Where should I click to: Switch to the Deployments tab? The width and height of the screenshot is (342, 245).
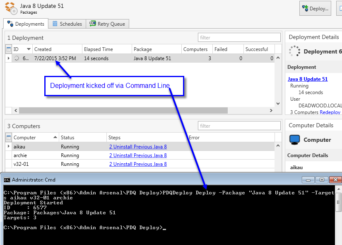tap(26, 24)
